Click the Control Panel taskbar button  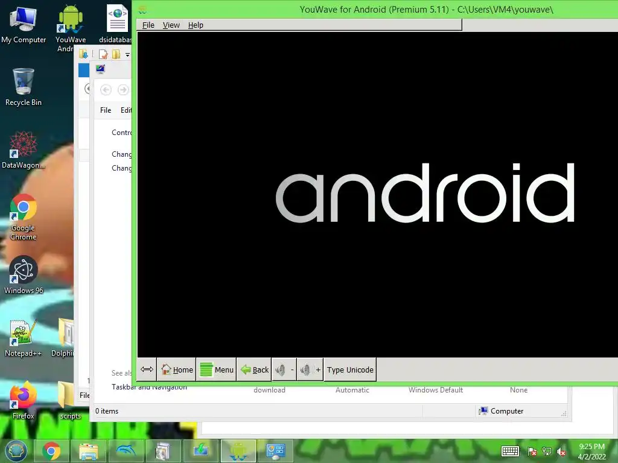(x=275, y=451)
